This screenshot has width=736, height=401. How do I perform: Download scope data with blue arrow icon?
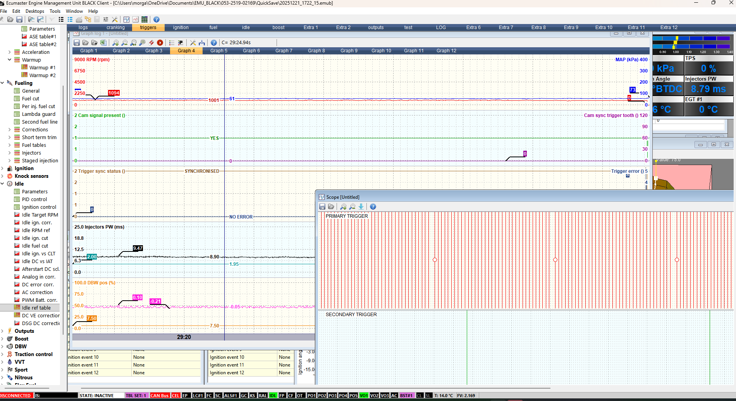(361, 207)
